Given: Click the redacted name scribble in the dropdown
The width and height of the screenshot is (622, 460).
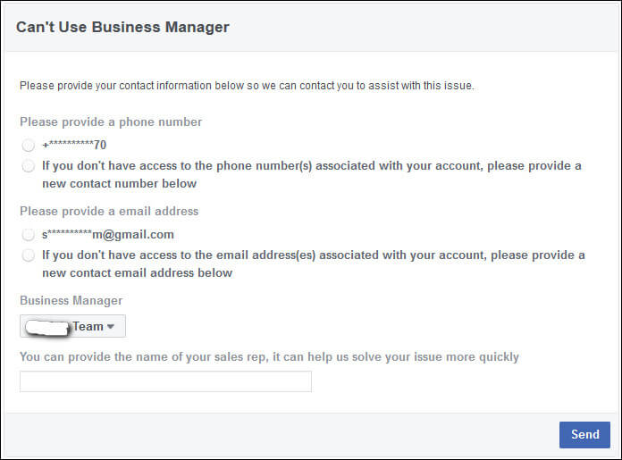Looking at the screenshot, I should [x=48, y=327].
